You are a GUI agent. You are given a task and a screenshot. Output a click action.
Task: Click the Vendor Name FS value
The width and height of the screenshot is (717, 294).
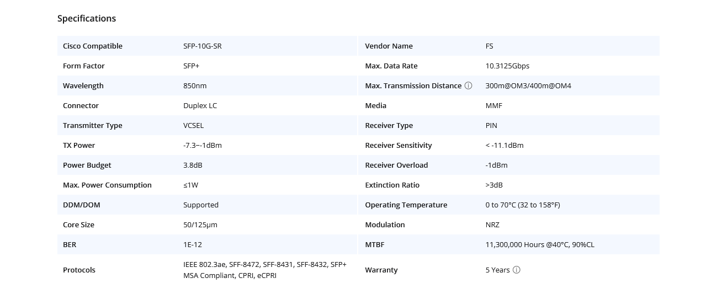pos(490,46)
